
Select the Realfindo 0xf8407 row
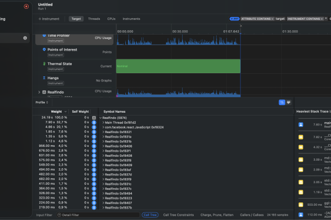click(x=163, y=203)
